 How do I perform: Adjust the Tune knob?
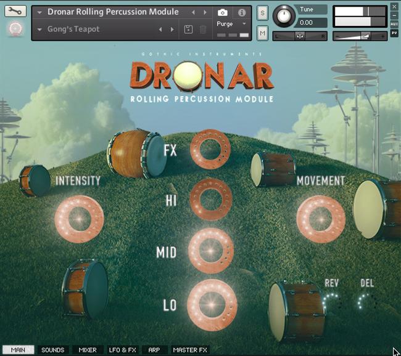pyautogui.click(x=284, y=16)
